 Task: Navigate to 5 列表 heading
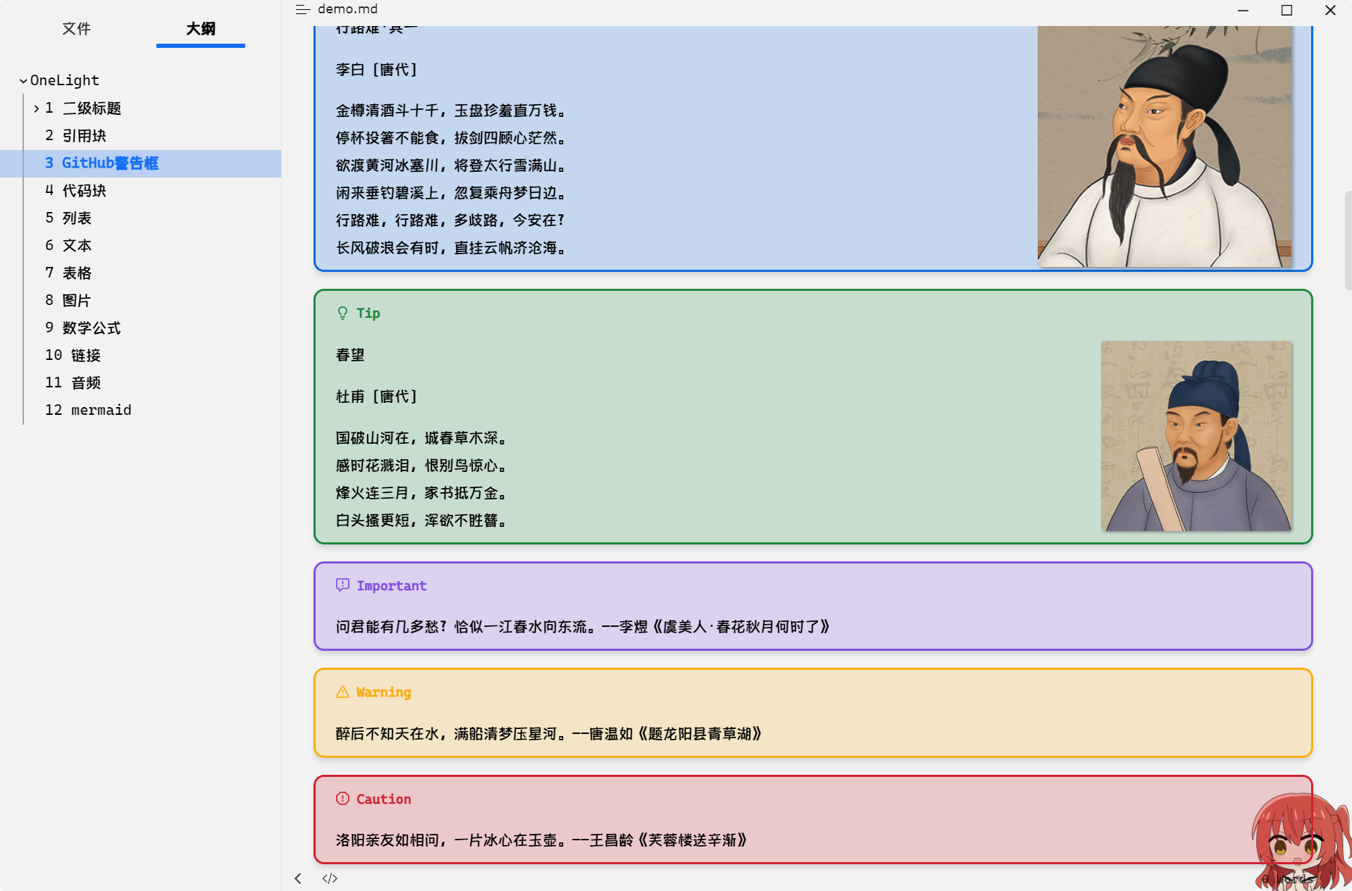point(68,218)
